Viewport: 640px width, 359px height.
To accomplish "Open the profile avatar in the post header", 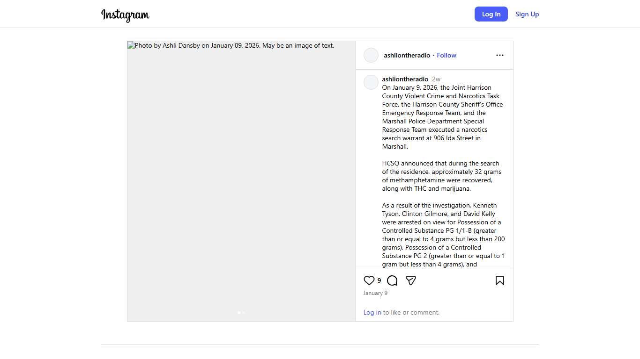I will click(371, 55).
